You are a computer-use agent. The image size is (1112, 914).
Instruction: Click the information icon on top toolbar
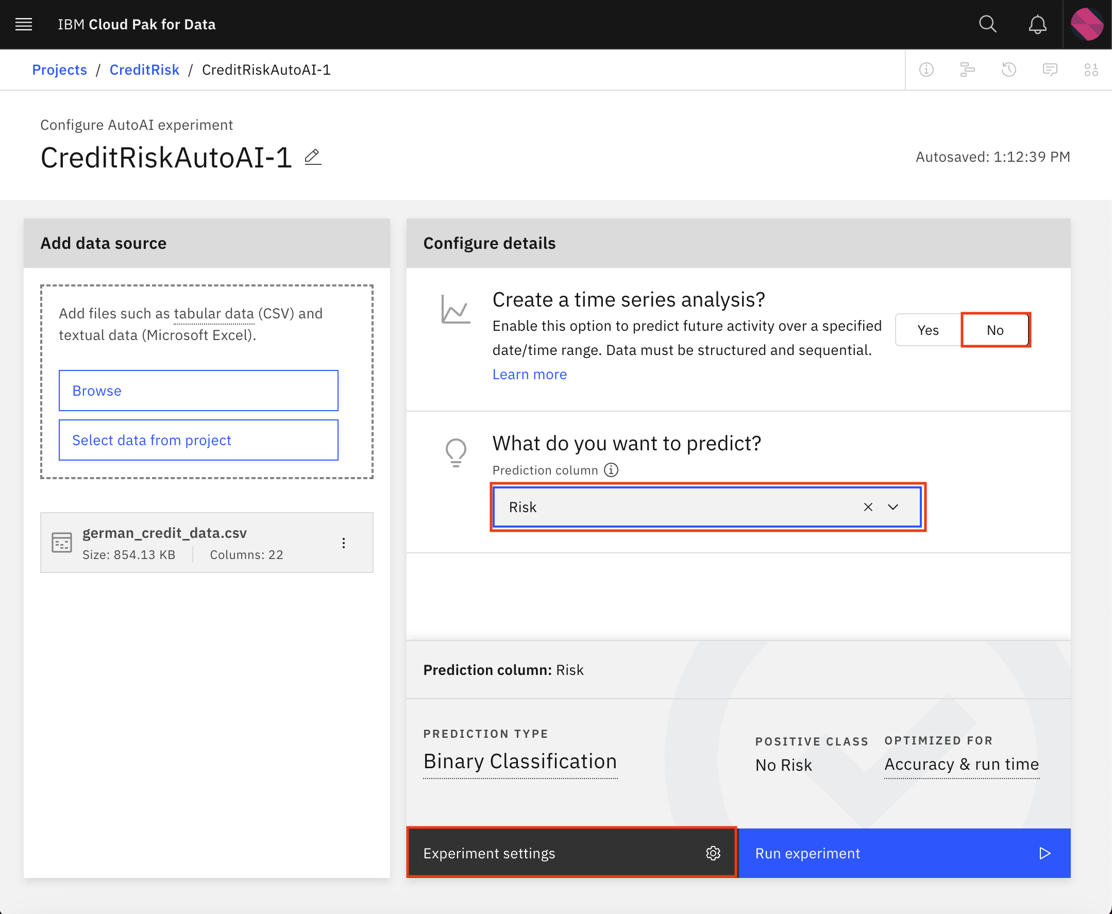tap(926, 70)
